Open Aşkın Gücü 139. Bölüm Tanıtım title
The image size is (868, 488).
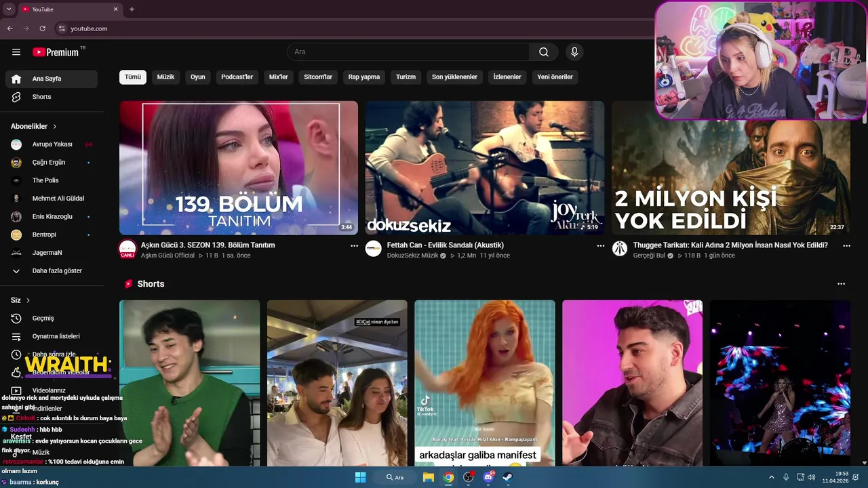[x=208, y=245]
